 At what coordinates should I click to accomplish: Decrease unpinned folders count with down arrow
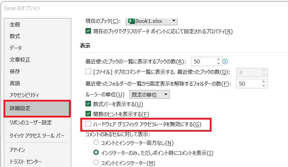pyautogui.click(x=263, y=86)
